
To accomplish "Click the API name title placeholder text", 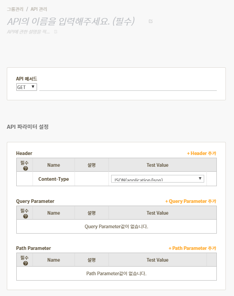I will [x=71, y=21].
